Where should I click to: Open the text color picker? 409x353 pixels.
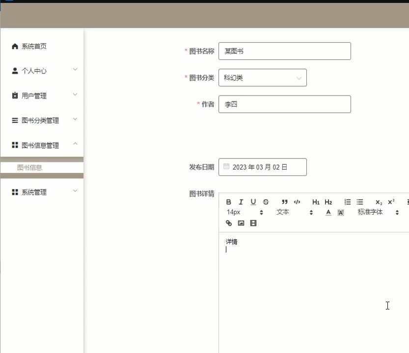[328, 212]
